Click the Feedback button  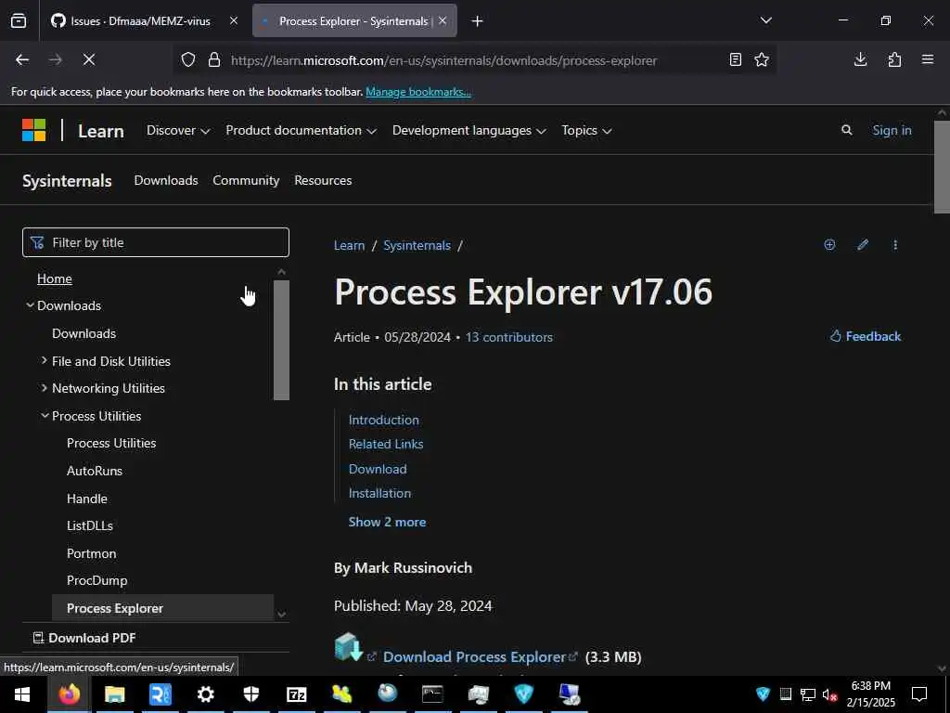866,336
